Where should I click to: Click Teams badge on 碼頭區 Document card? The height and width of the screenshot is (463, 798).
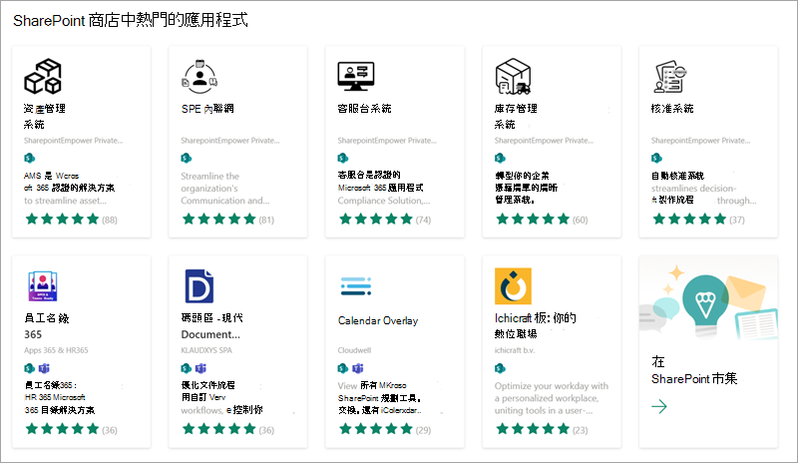(x=201, y=368)
